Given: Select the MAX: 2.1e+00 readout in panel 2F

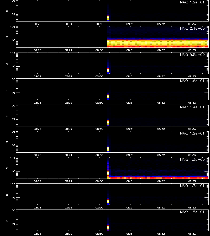Looking at the screenshot, I should [x=192, y=28].
